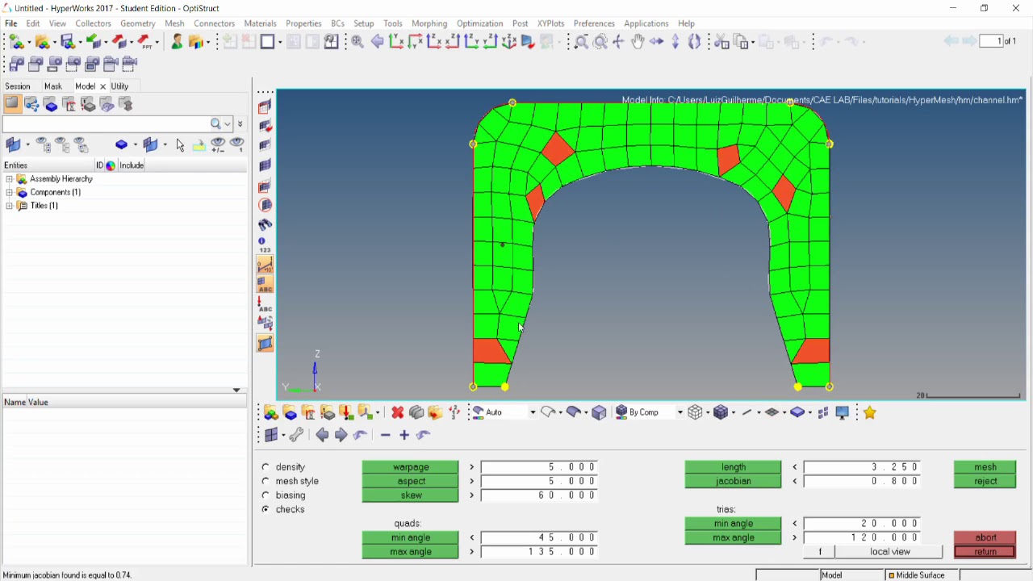
Task: Click the shaded cube visualization icon
Action: pos(599,412)
